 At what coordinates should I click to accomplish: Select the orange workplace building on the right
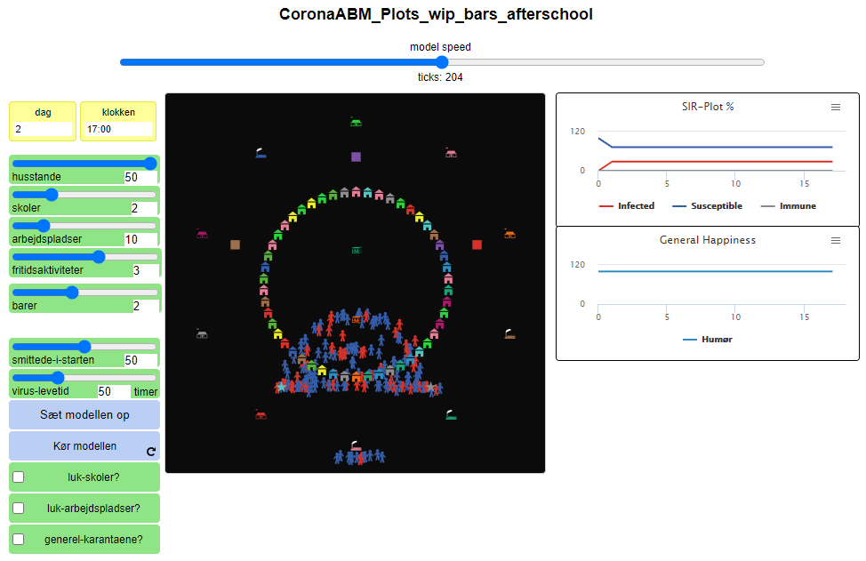(509, 234)
